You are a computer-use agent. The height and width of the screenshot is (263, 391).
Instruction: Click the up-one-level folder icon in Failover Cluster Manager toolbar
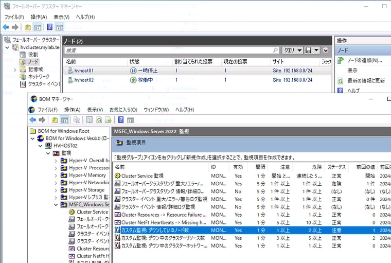[x=28, y=27]
